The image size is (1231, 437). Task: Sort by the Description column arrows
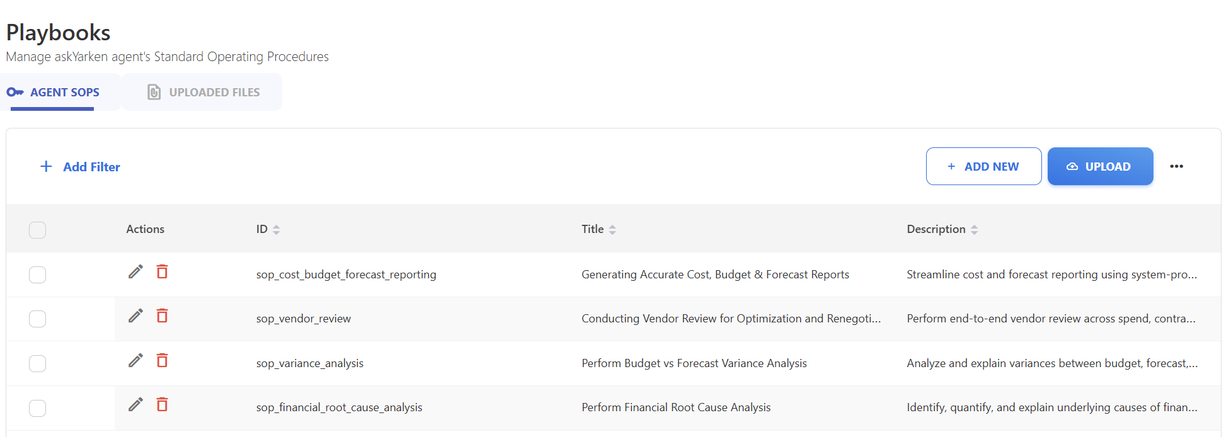pos(974,230)
